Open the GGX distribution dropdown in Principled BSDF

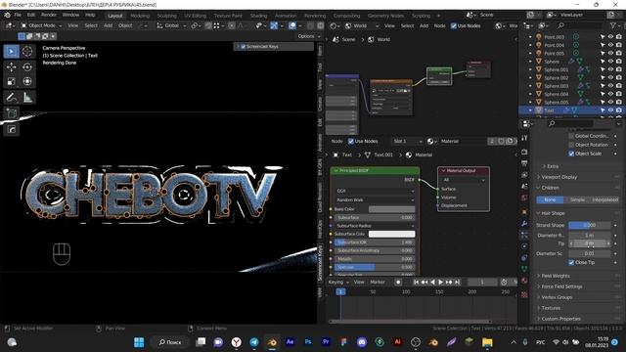375,192
